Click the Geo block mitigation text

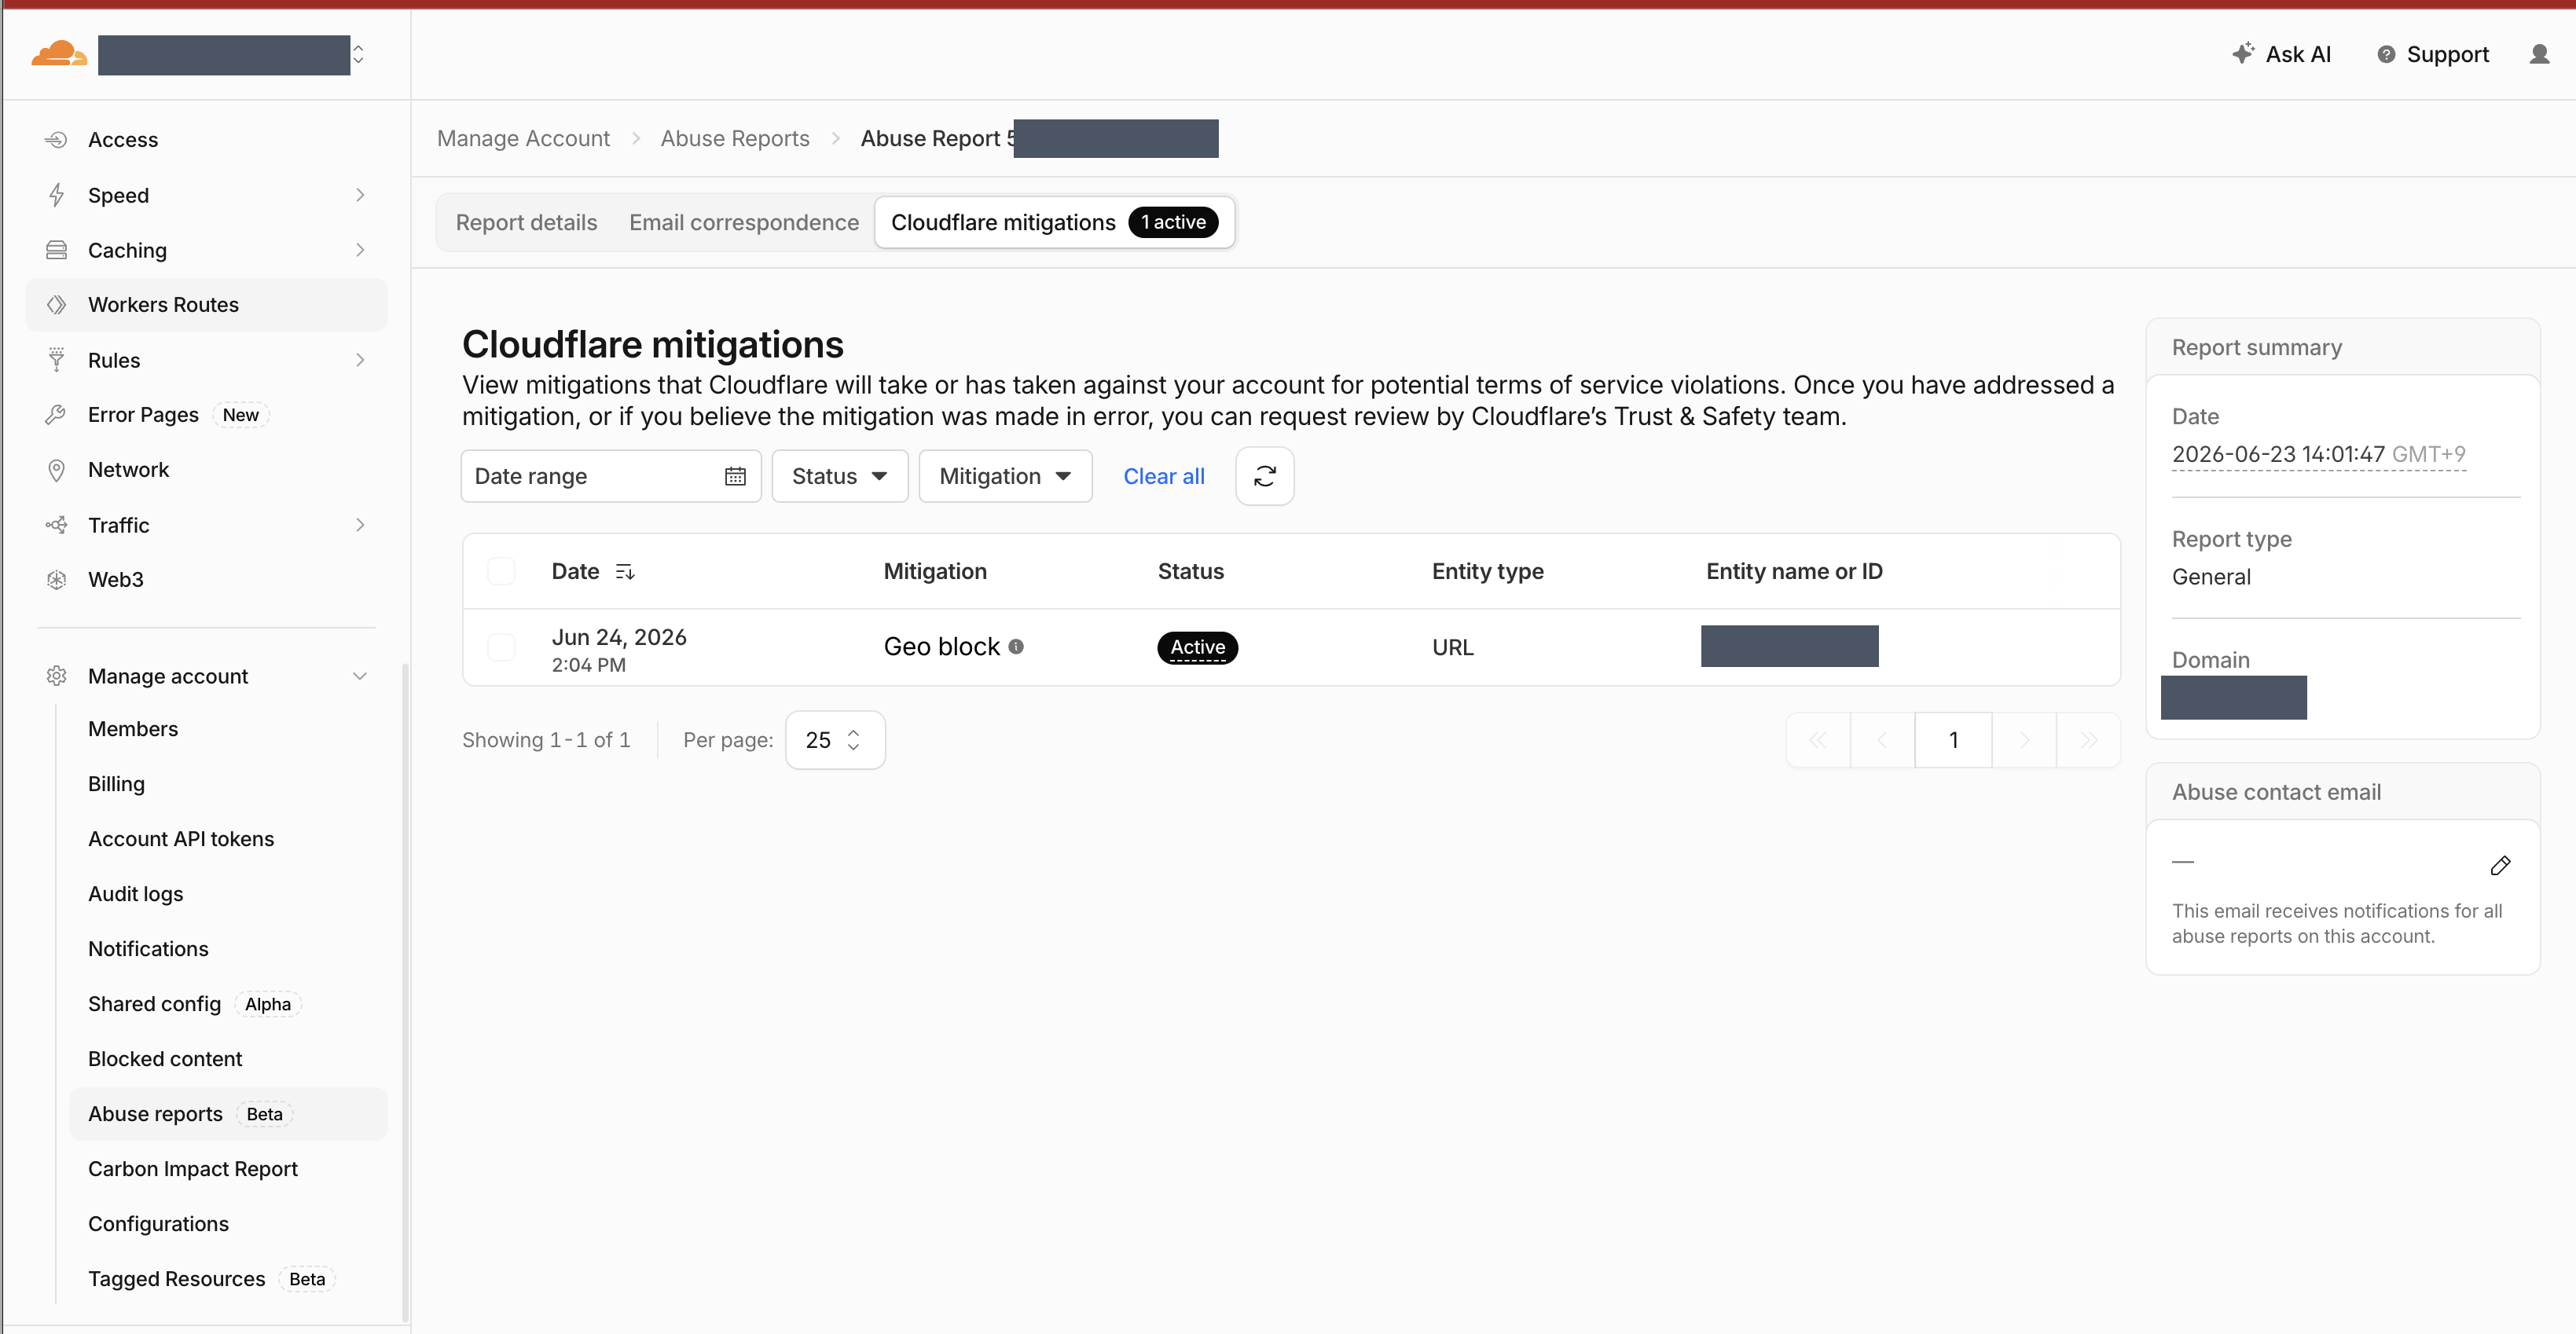[941, 646]
